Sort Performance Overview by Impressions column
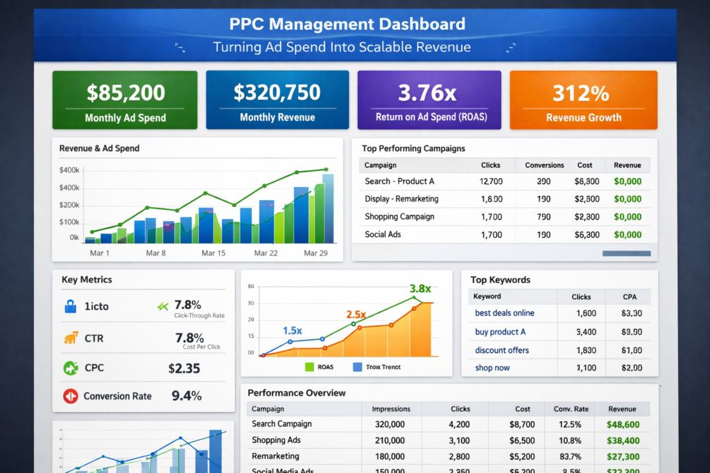710x473 pixels. pyautogui.click(x=391, y=409)
